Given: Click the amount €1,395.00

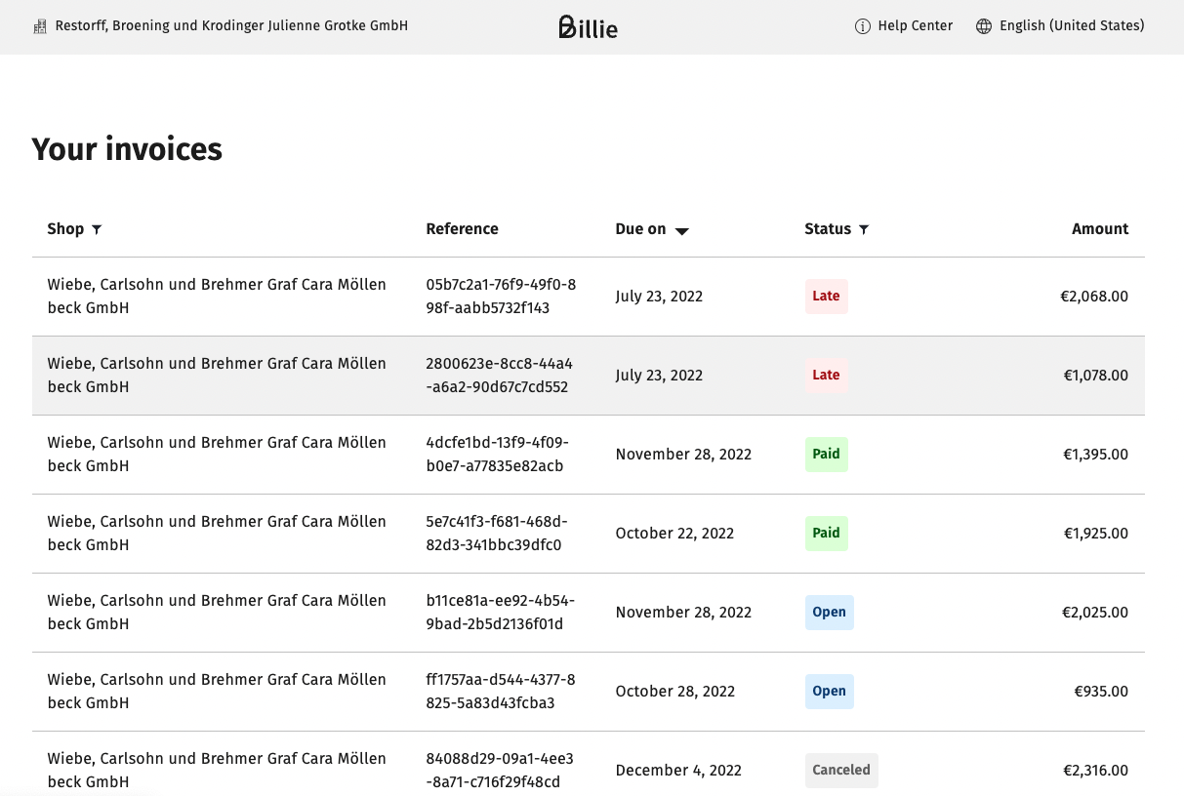Looking at the screenshot, I should pos(1095,455).
